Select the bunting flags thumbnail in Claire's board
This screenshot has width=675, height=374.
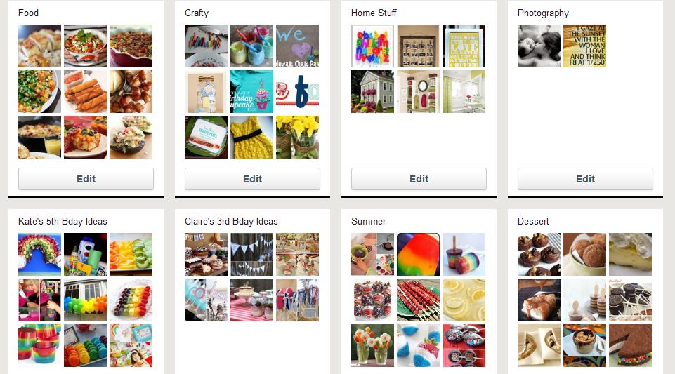click(x=252, y=255)
